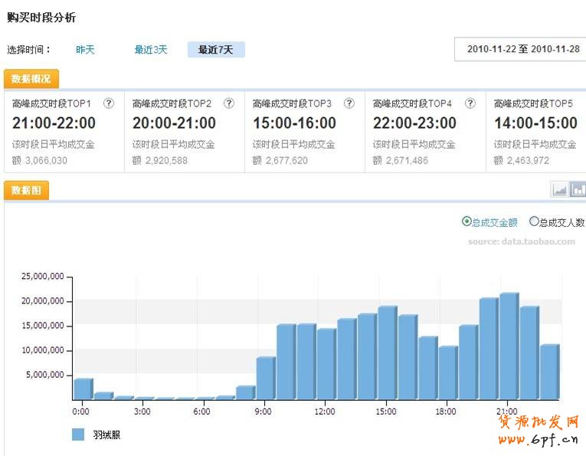Click the tallest bar at 21:00
The image size is (586, 456).
pyautogui.click(x=509, y=346)
